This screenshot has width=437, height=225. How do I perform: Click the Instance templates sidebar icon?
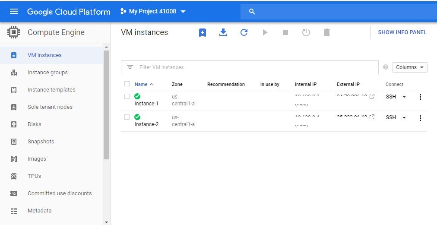coord(14,90)
